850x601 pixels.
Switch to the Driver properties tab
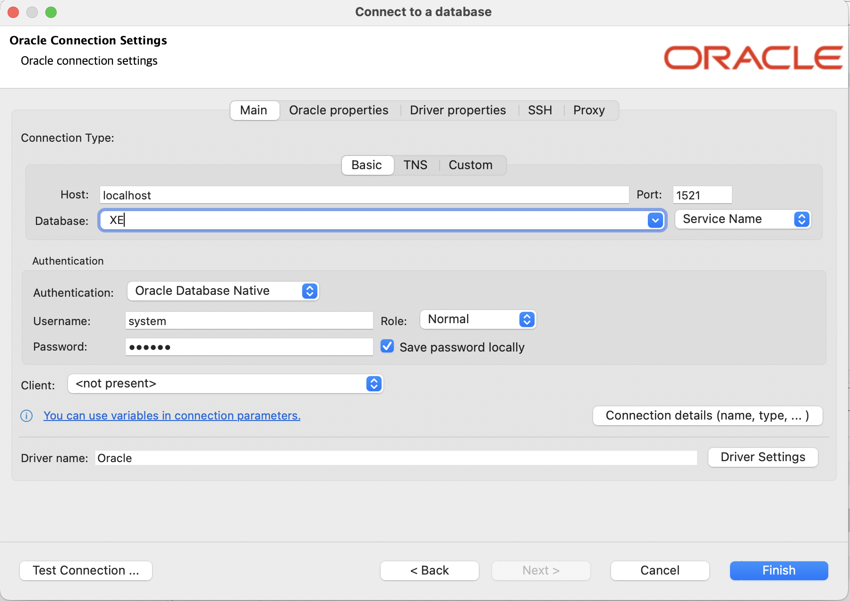pyautogui.click(x=458, y=110)
